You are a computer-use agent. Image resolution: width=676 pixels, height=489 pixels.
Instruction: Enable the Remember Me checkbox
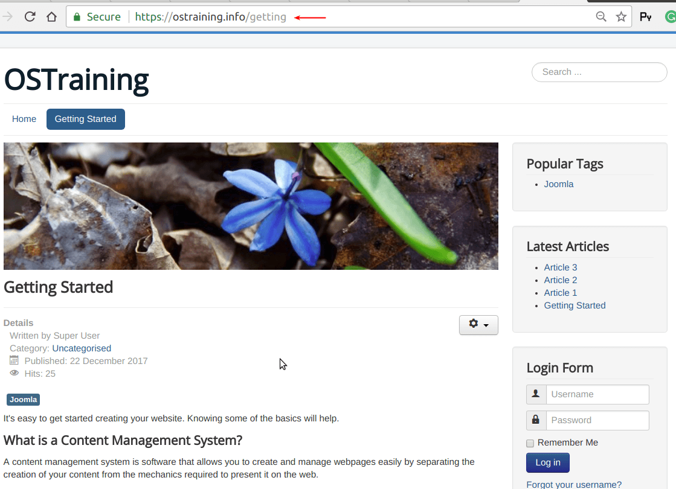point(530,443)
